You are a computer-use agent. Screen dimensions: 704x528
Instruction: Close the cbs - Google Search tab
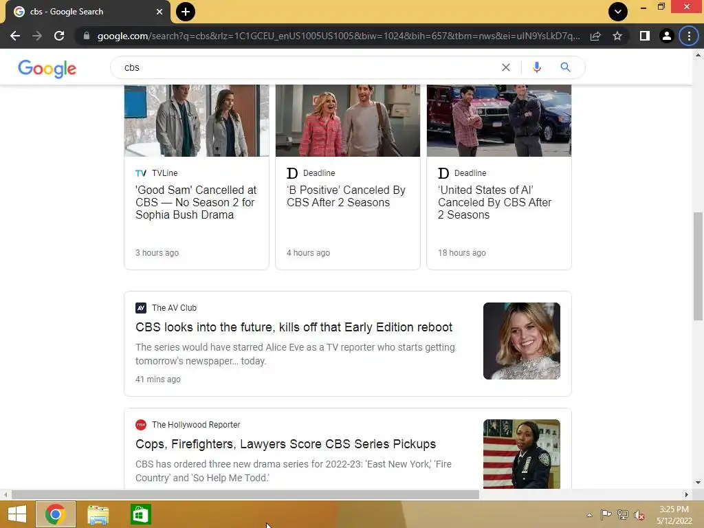click(159, 12)
